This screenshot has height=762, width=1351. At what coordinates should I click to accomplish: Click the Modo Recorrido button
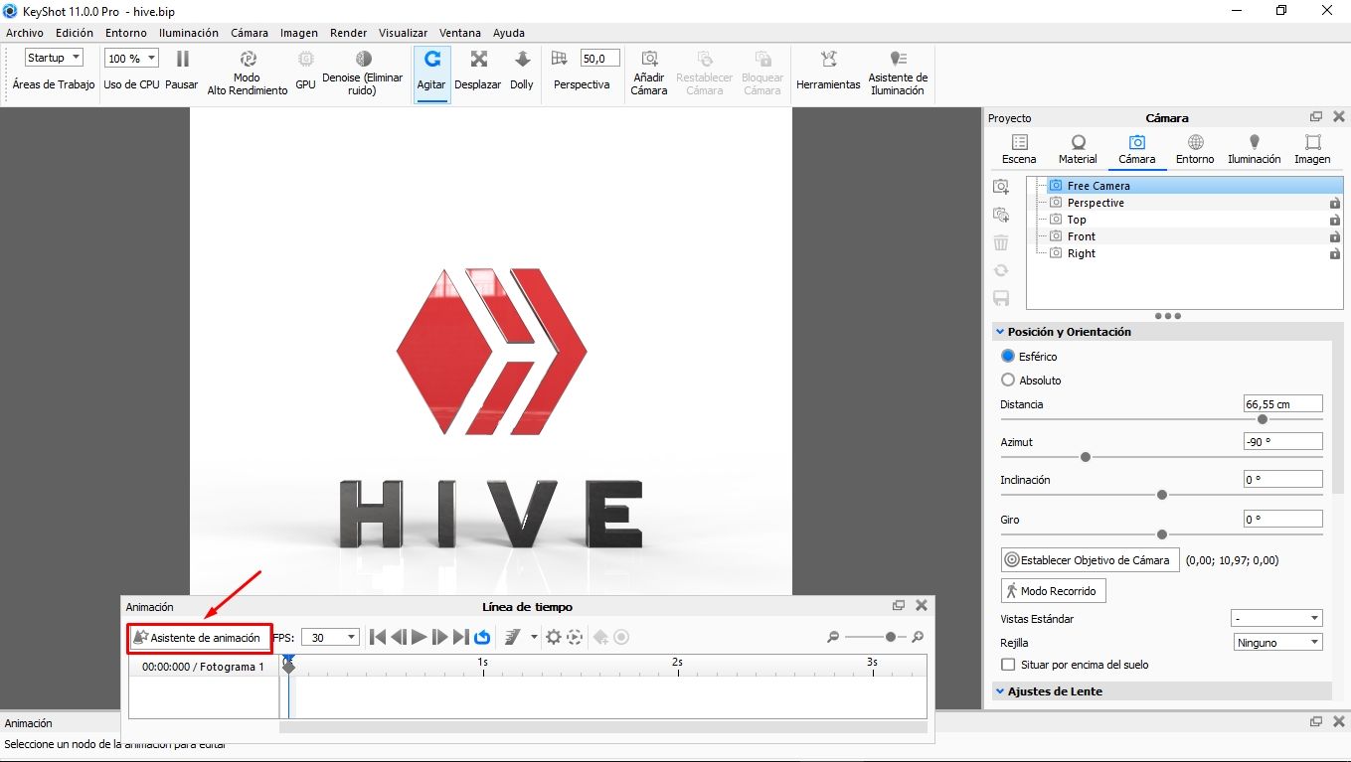tap(1053, 591)
